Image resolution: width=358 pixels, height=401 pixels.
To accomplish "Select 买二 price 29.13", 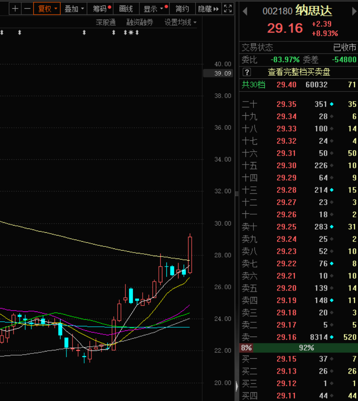I will coord(286,371).
